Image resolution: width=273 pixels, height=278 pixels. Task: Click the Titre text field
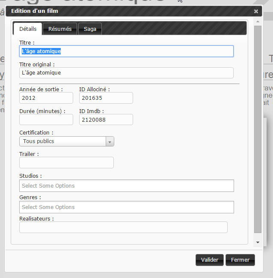tap(126, 51)
